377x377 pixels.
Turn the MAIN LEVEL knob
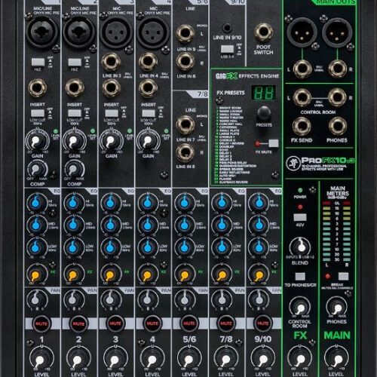pos(336,358)
